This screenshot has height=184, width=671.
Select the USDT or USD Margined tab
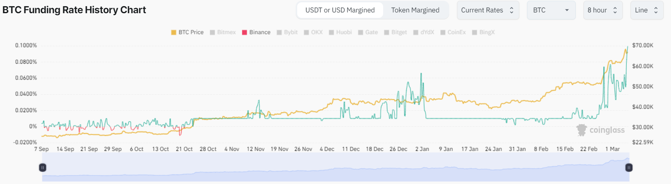tap(340, 10)
